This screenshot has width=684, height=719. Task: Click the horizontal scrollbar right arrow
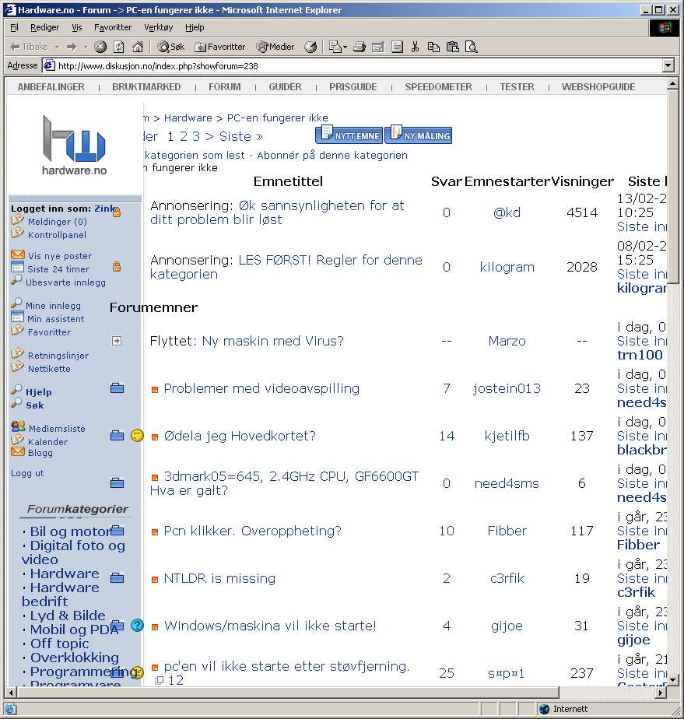pyautogui.click(x=661, y=692)
